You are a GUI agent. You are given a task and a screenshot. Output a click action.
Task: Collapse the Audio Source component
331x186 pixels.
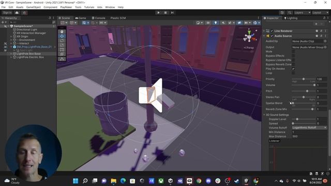pyautogui.click(x=264, y=36)
